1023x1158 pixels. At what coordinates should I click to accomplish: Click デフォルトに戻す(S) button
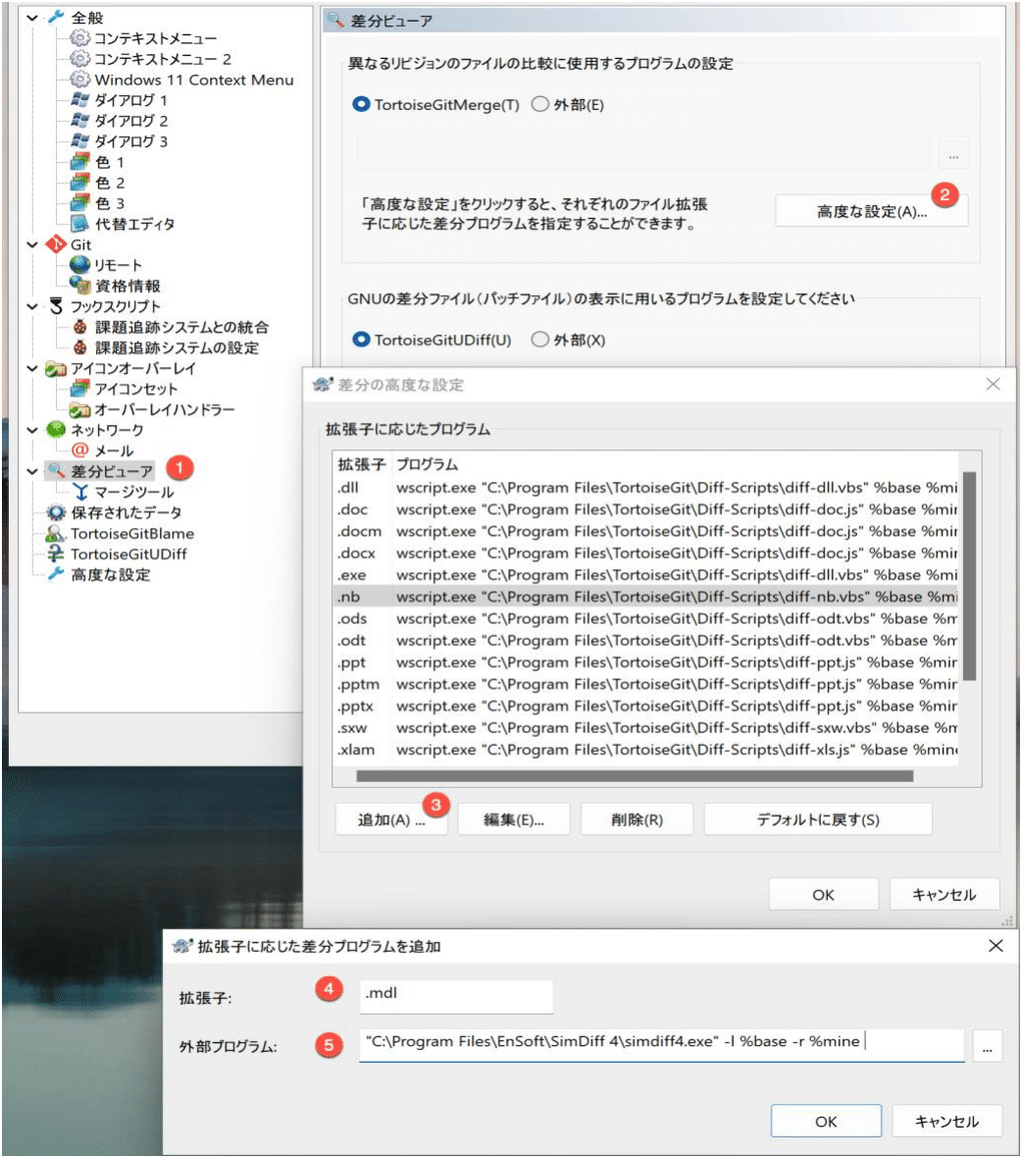(818, 819)
